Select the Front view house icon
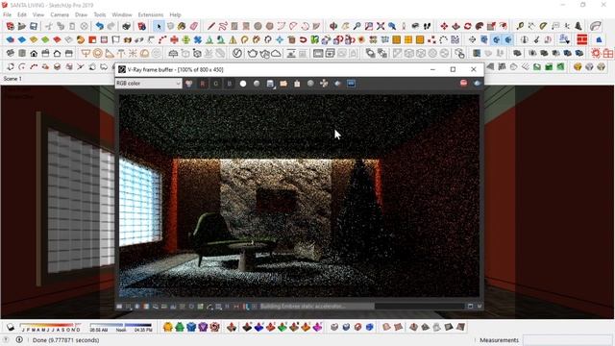The width and height of the screenshot is (615, 346). click(x=34, y=53)
